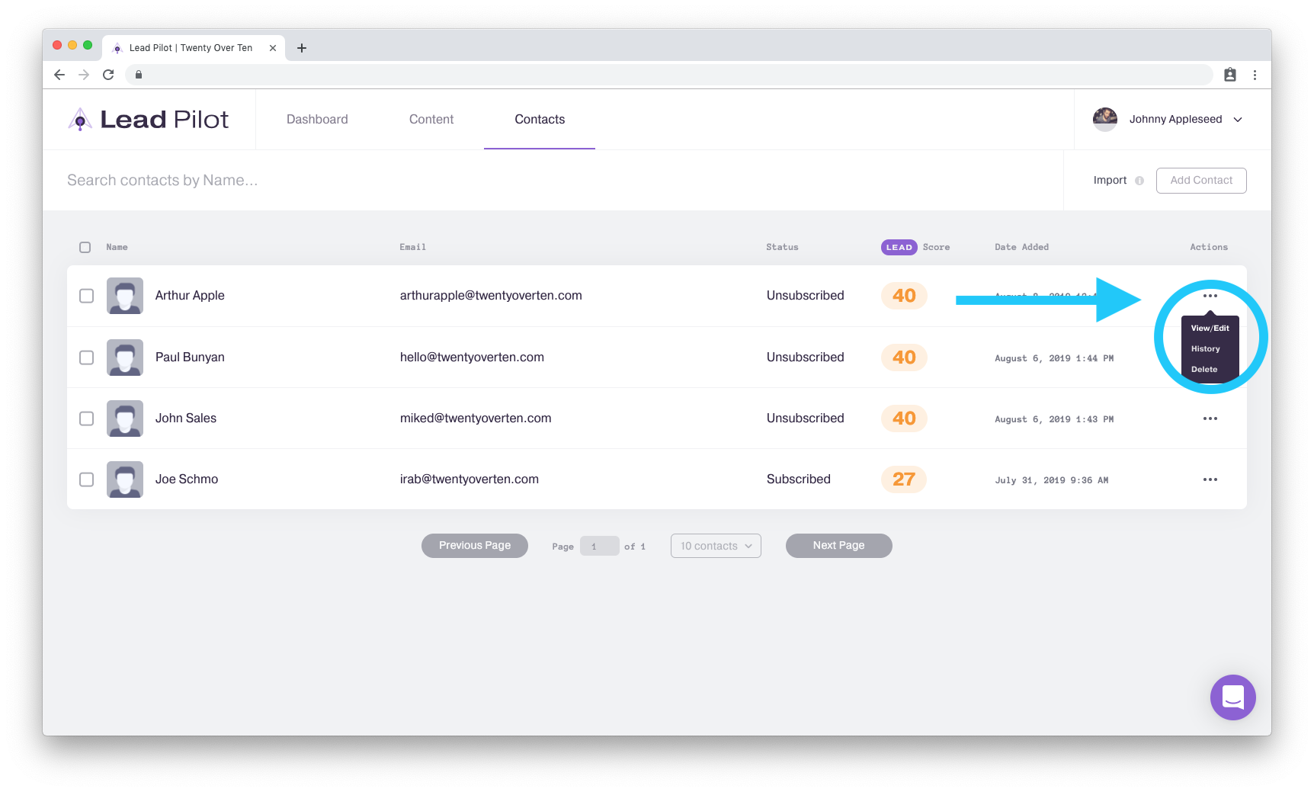Click the name Arthur Apple
This screenshot has height=792, width=1314.
pyautogui.click(x=190, y=296)
